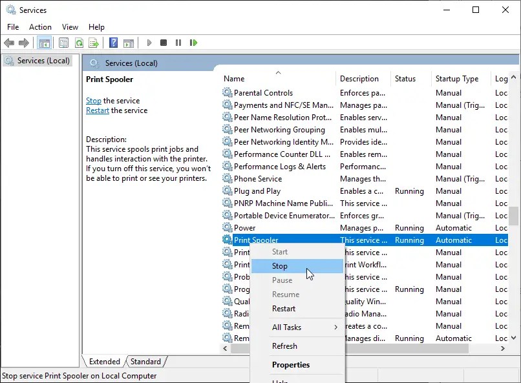
Task: Open the Help menu
Action: point(96,27)
